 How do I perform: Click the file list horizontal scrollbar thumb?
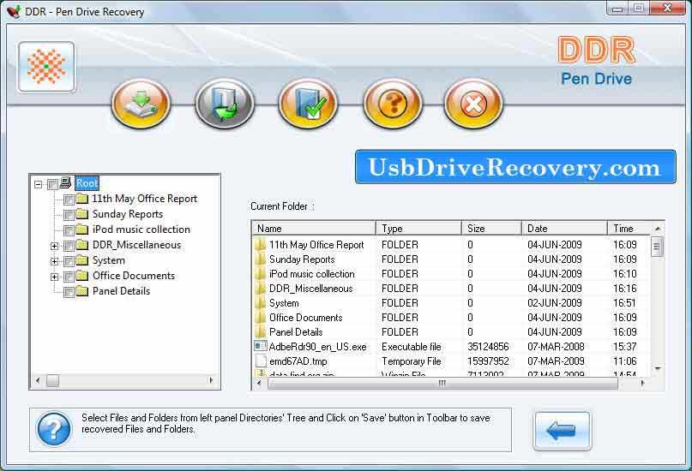(x=442, y=384)
